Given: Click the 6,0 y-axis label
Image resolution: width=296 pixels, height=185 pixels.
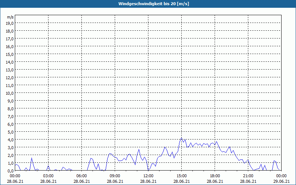Looking at the screenshot, I should tap(11, 124).
